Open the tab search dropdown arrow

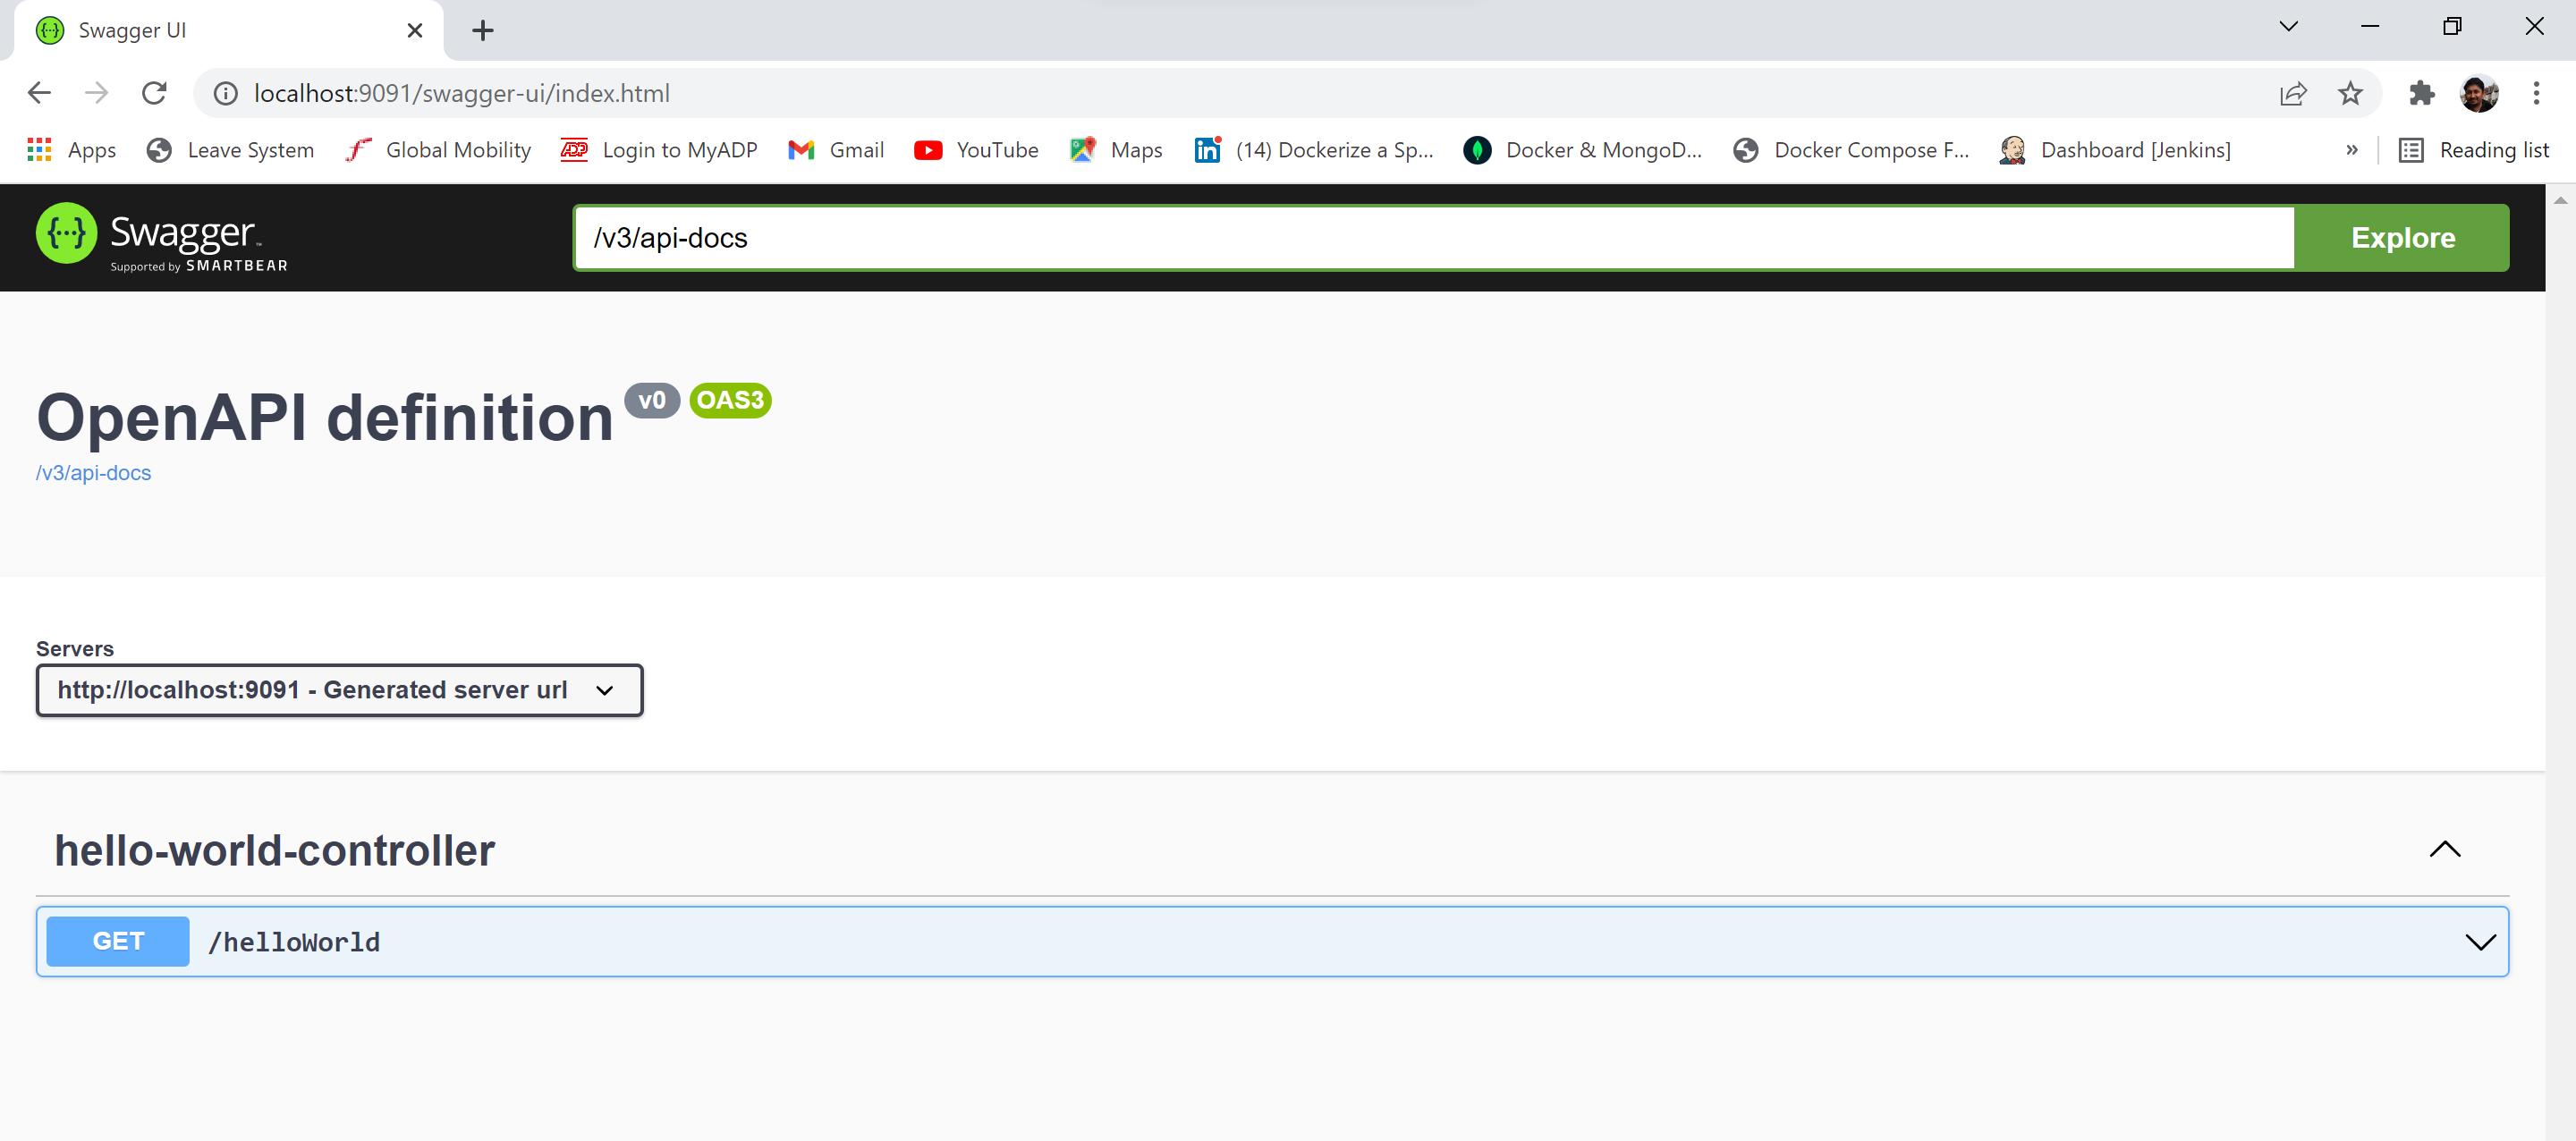pos(2288,27)
